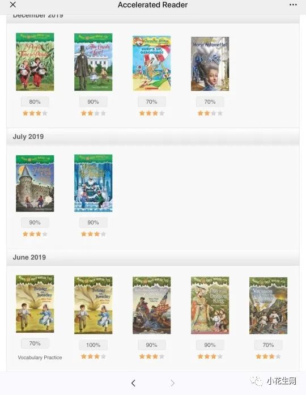Open the Abe Lincoln at Last book
The image size is (306, 395).
tap(93, 62)
